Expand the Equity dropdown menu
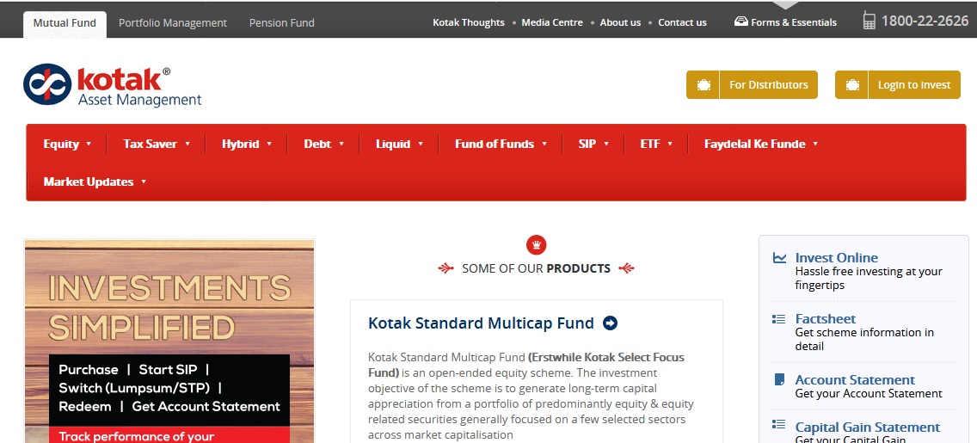The image size is (977, 443). tap(67, 144)
